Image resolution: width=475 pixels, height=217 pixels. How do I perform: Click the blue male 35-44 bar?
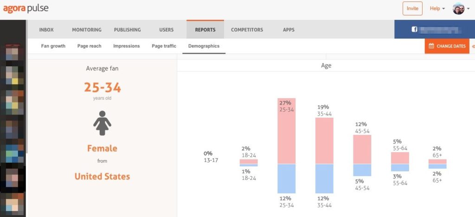pos(324,179)
